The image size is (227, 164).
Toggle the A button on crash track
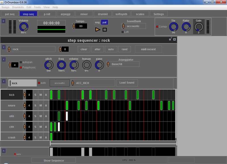(x=46, y=137)
